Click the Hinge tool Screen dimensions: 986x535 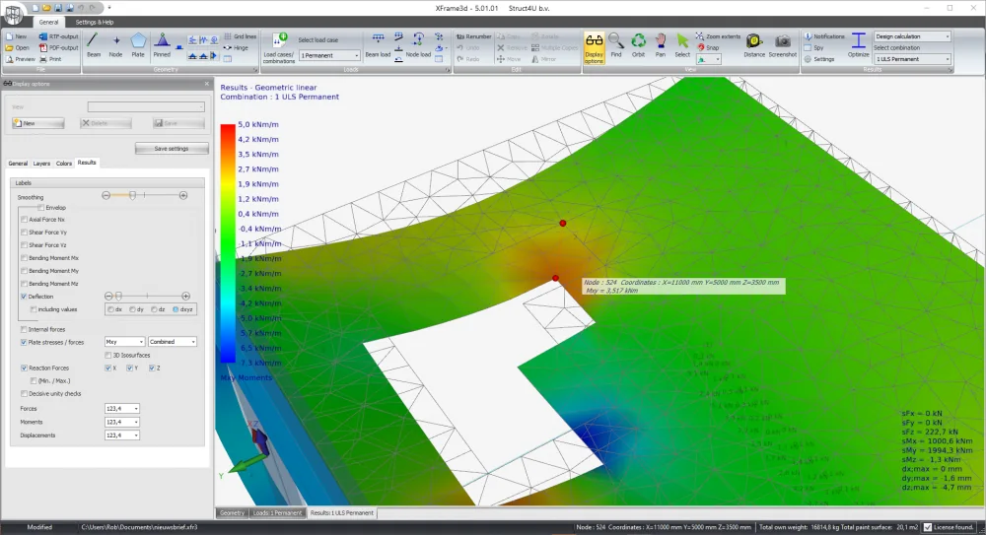click(236, 47)
